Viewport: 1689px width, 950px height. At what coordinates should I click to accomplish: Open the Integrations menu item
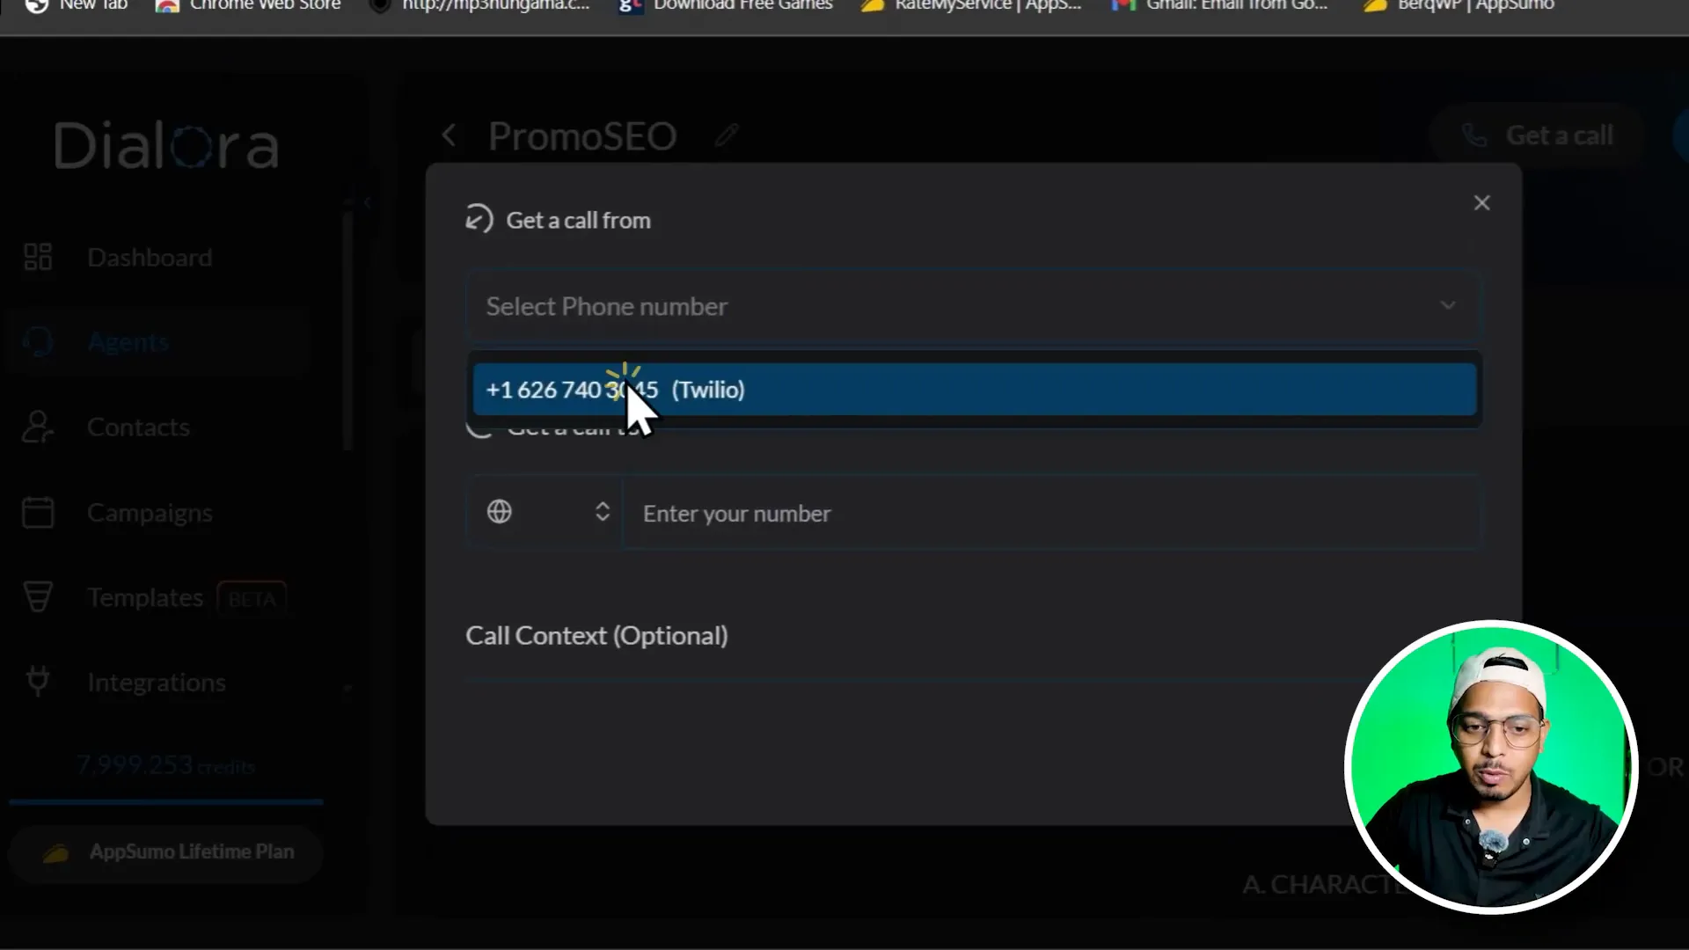coord(157,683)
